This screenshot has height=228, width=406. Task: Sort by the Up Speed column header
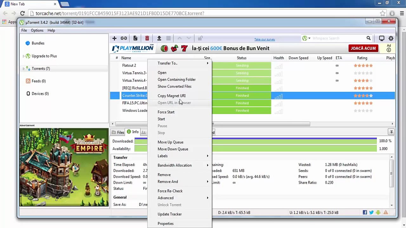pos(324,58)
